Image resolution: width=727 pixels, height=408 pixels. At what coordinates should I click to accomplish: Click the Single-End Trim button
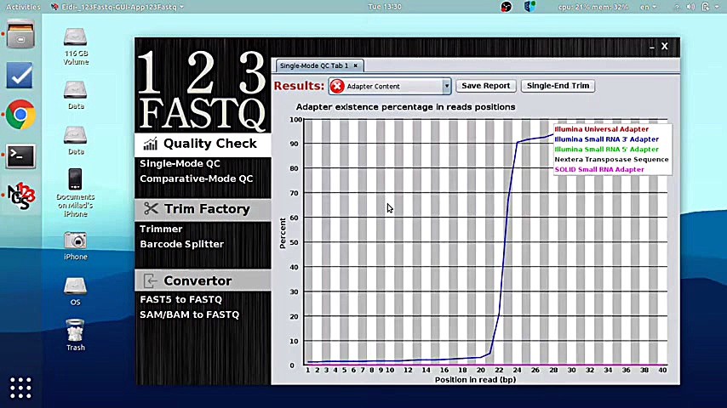coord(558,86)
